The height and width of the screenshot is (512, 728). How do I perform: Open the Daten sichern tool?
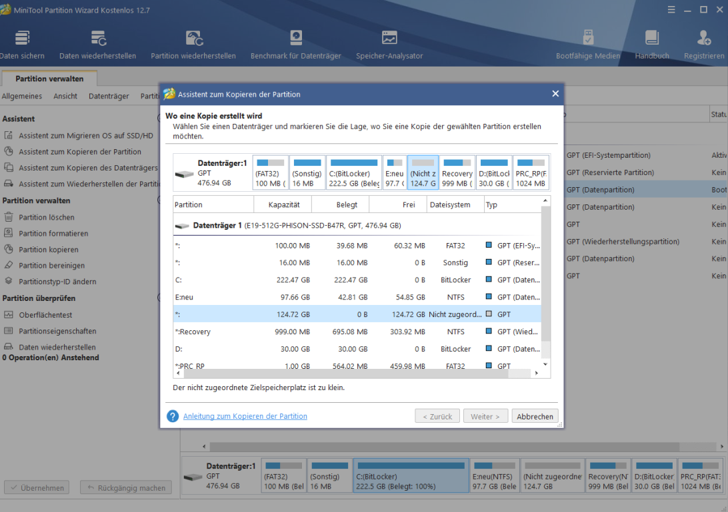click(x=22, y=45)
